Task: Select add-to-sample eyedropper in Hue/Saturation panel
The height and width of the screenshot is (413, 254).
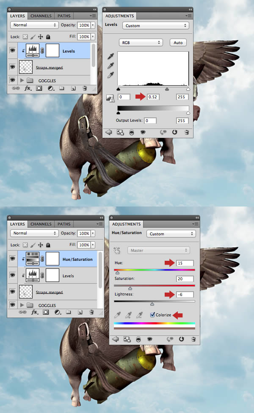Action: (128, 315)
